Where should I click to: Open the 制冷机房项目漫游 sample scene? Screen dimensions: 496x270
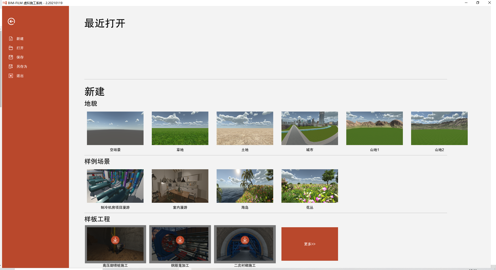115,186
